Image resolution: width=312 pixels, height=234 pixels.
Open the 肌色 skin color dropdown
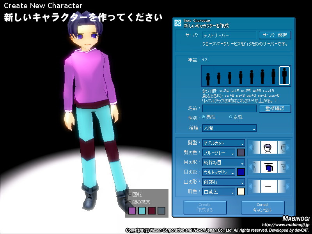pos(218,191)
